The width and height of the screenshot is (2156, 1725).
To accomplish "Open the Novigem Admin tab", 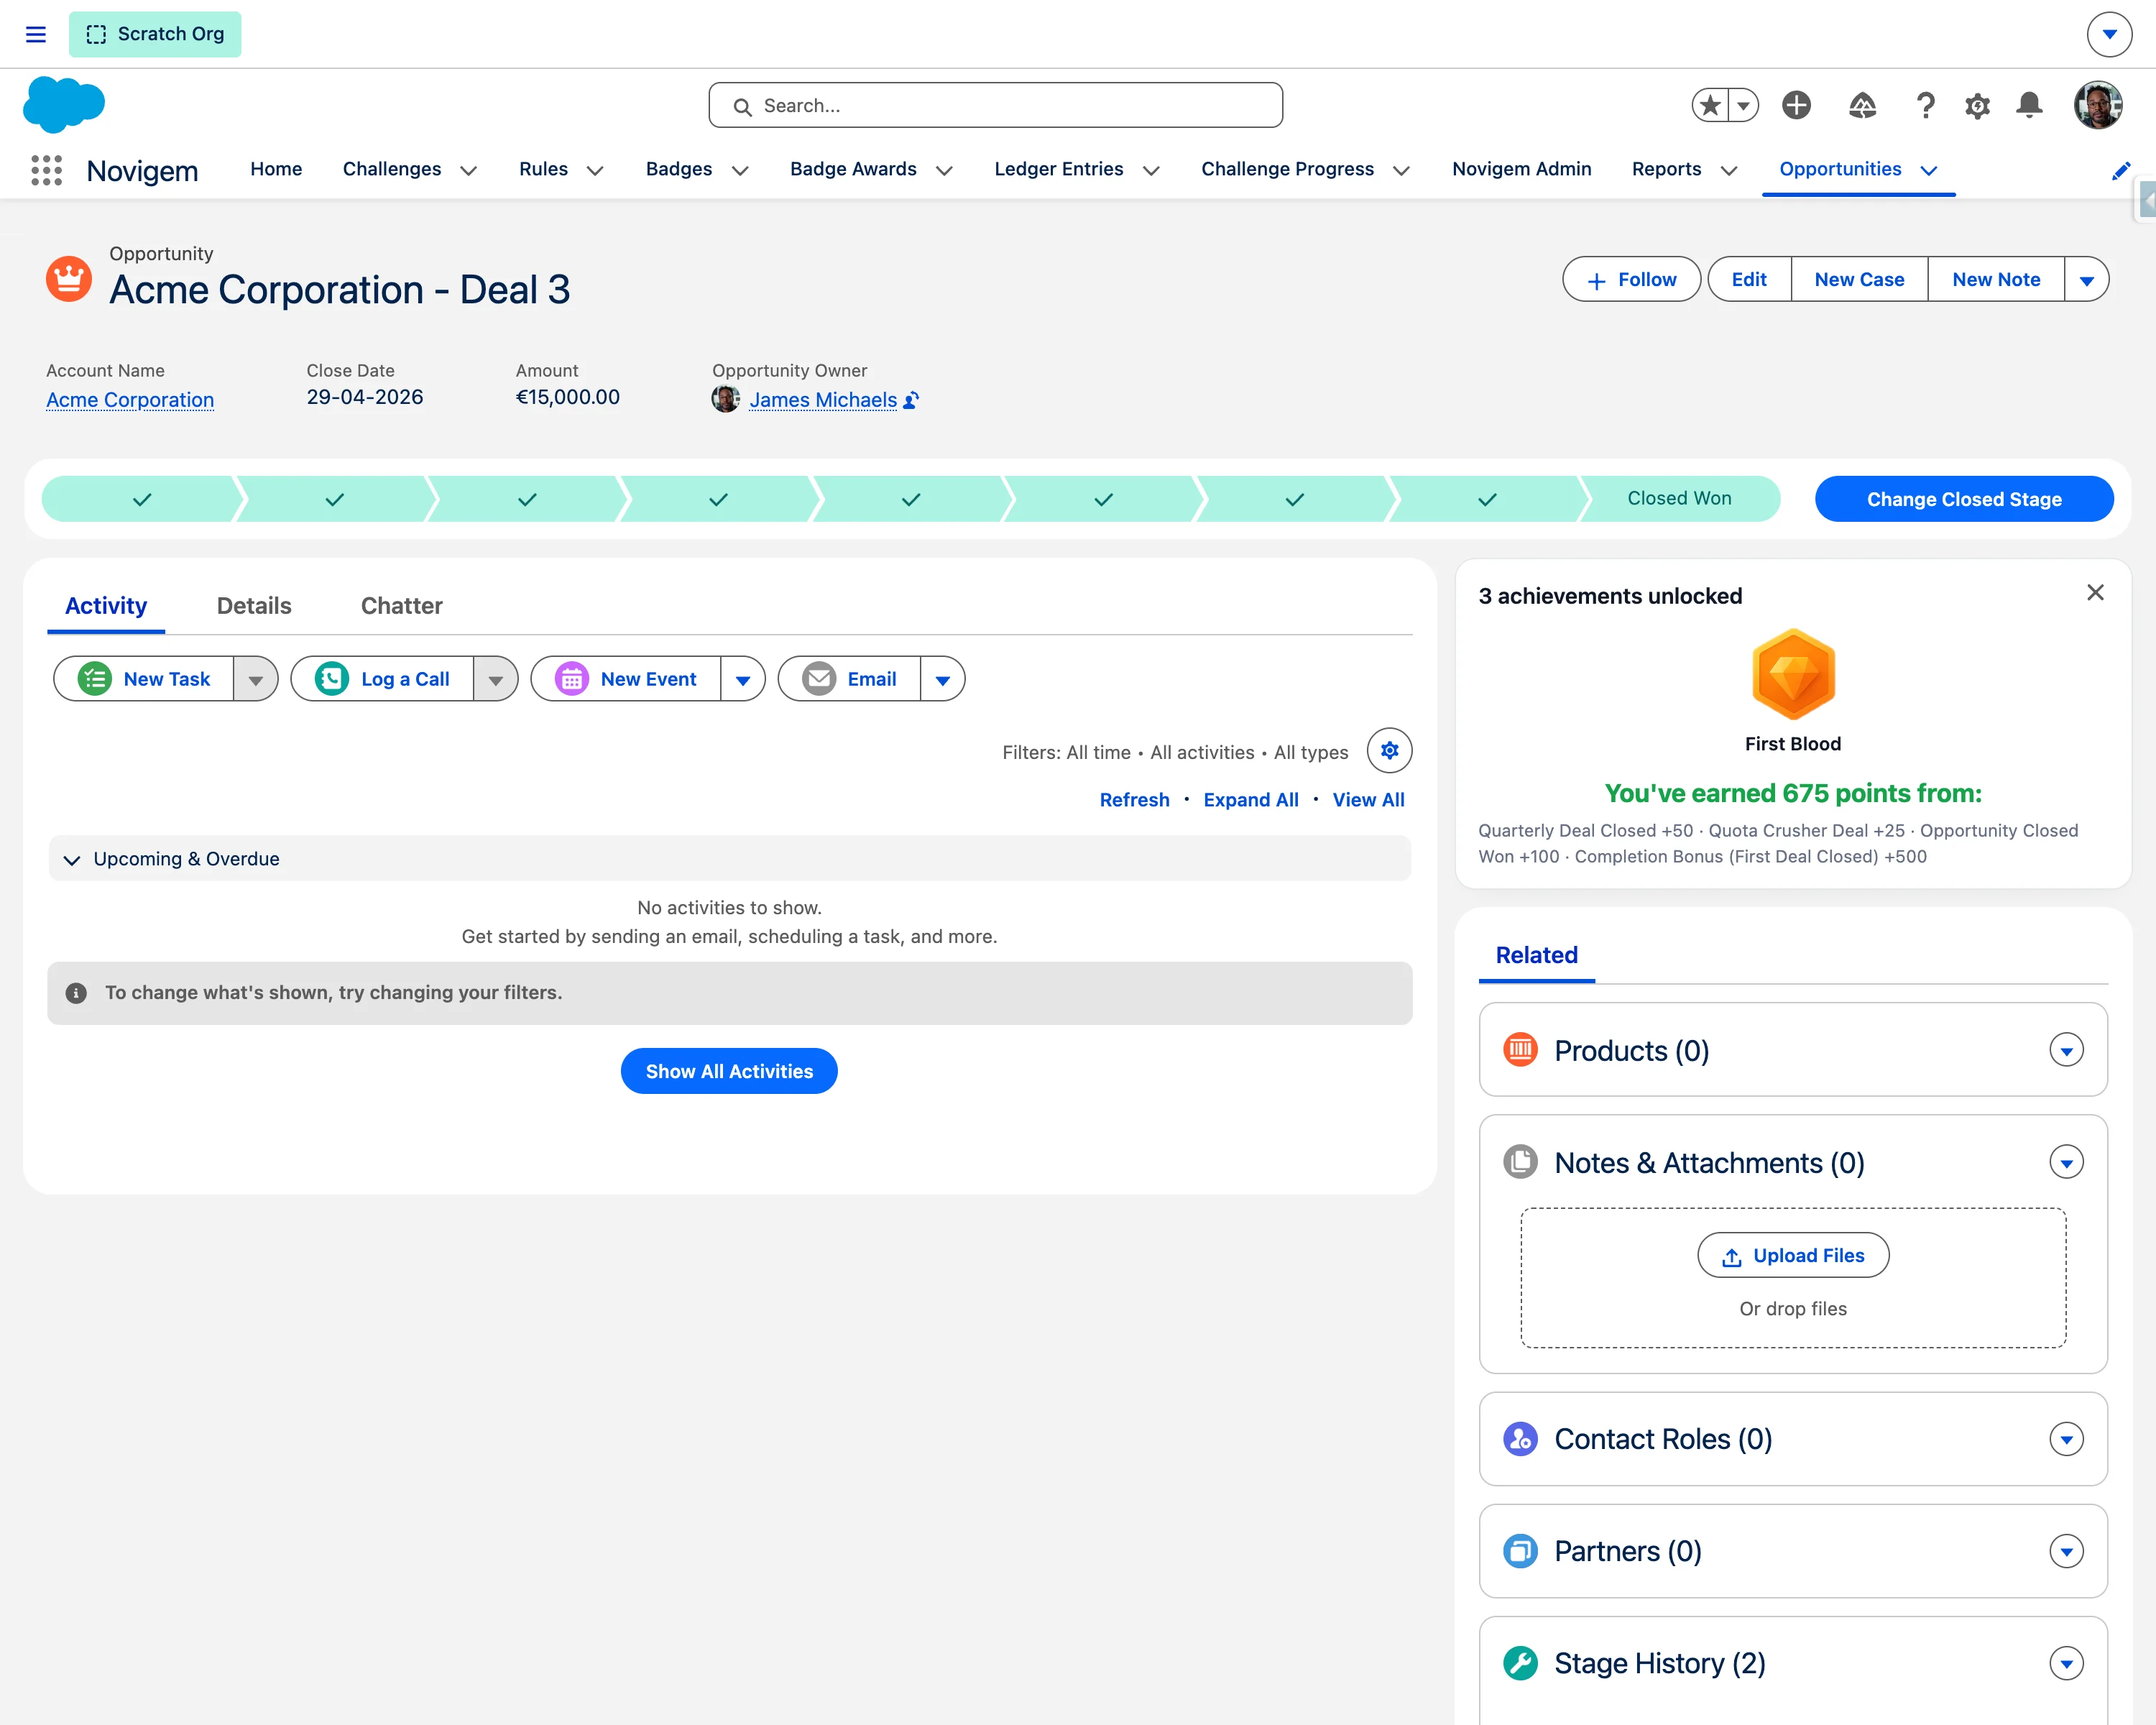I will (1521, 169).
